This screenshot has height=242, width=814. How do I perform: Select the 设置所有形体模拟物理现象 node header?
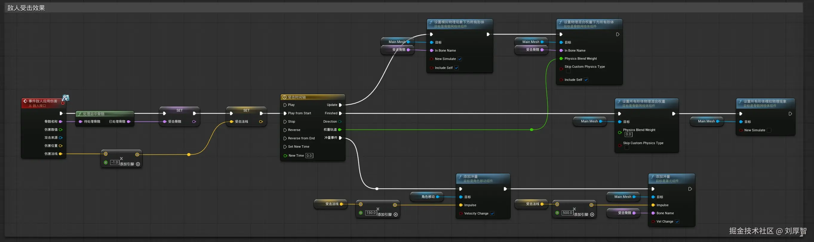765,103
